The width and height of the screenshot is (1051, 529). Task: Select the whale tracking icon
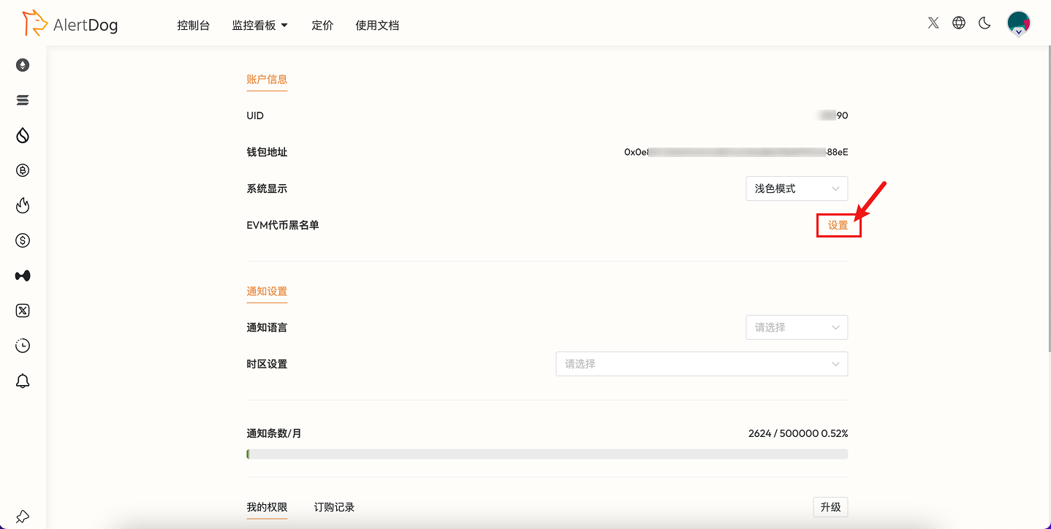pyautogui.click(x=22, y=275)
